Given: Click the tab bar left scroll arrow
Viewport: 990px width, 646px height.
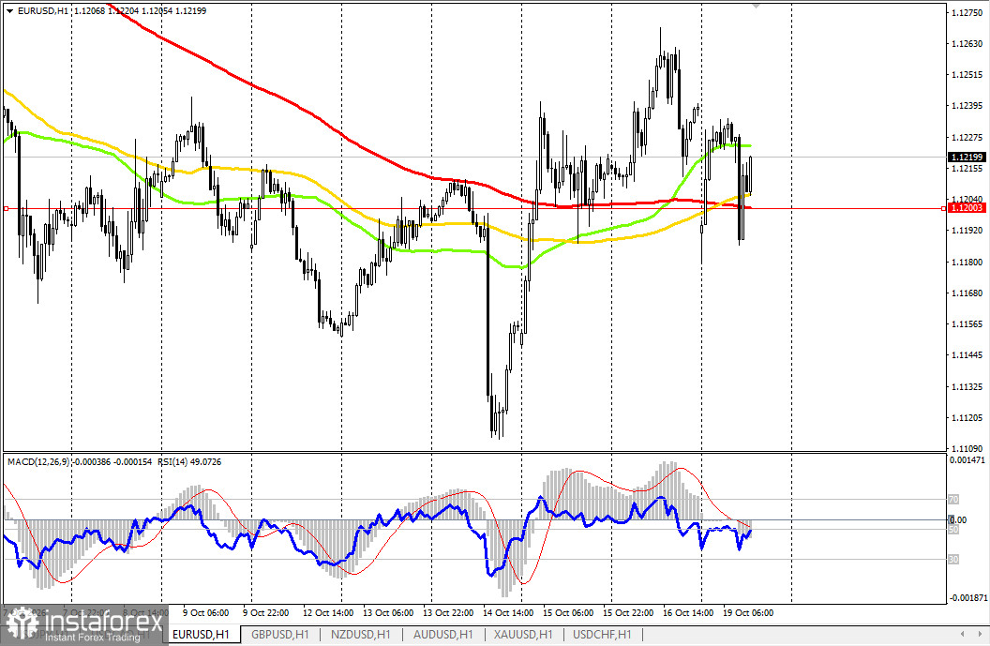Looking at the screenshot, I should point(962,634).
